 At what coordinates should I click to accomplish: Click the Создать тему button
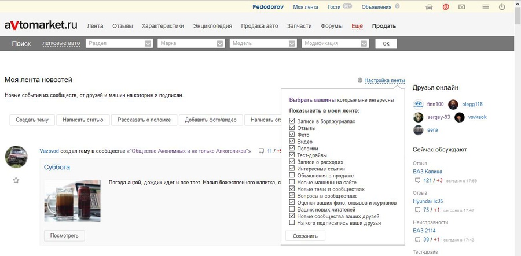[x=32, y=120]
